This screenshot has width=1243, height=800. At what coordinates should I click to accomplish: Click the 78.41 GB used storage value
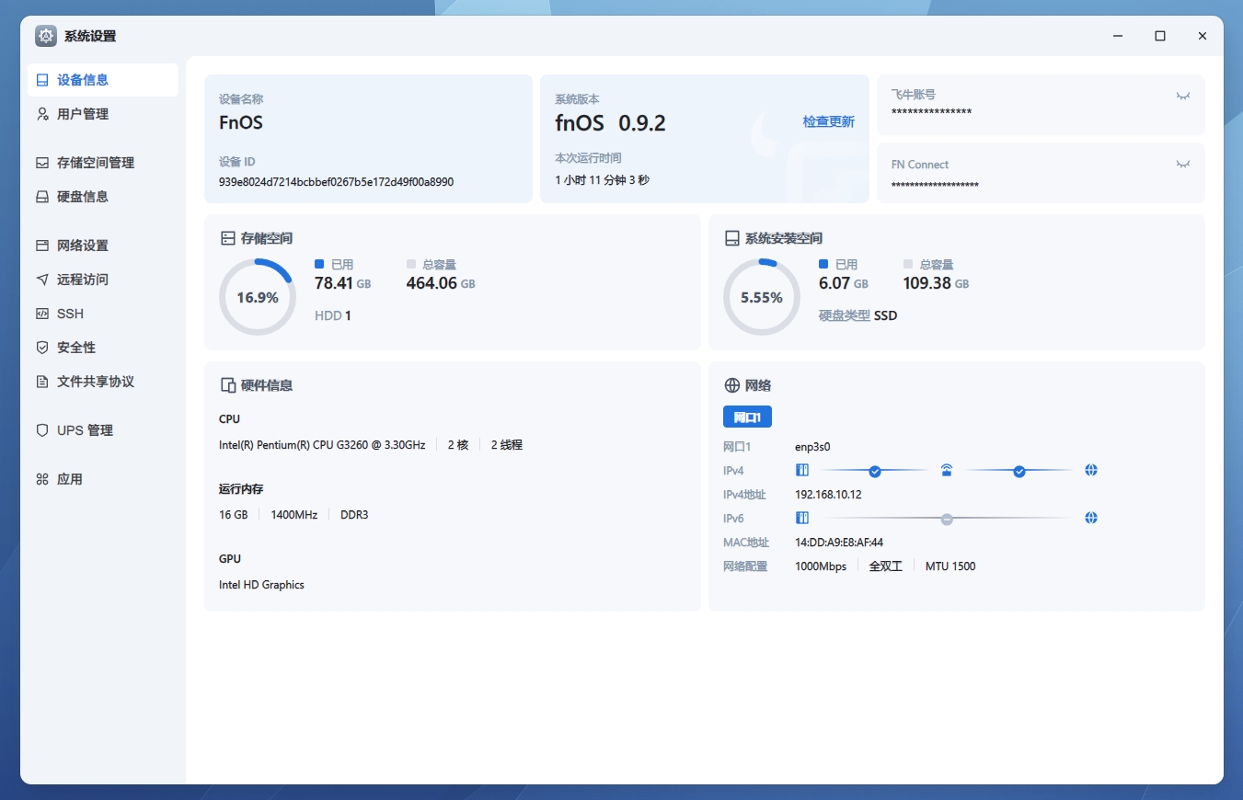pos(342,283)
